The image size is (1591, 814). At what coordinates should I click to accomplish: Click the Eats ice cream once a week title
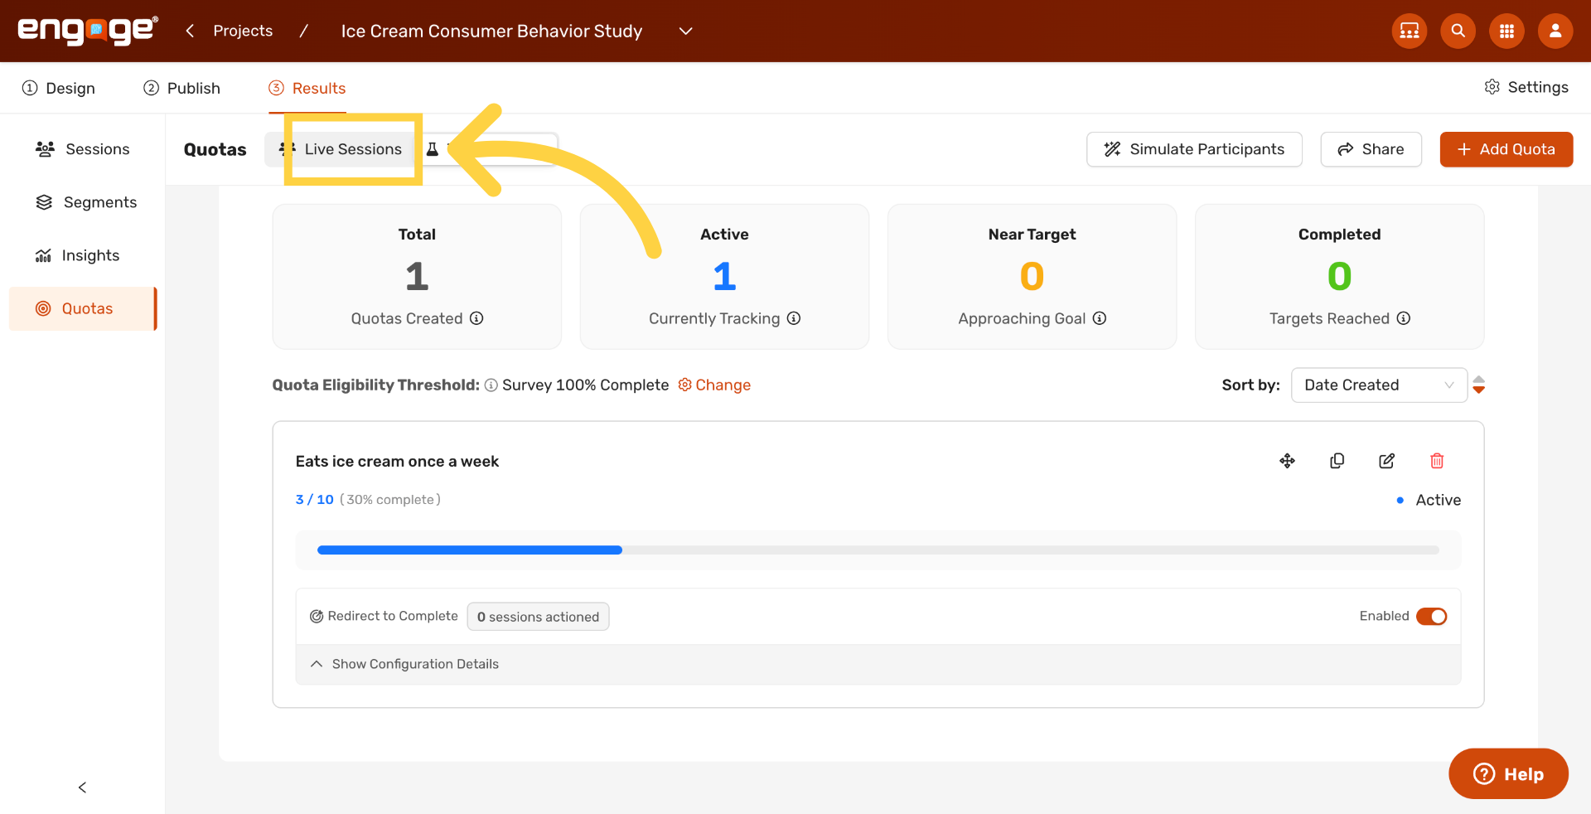pos(397,462)
